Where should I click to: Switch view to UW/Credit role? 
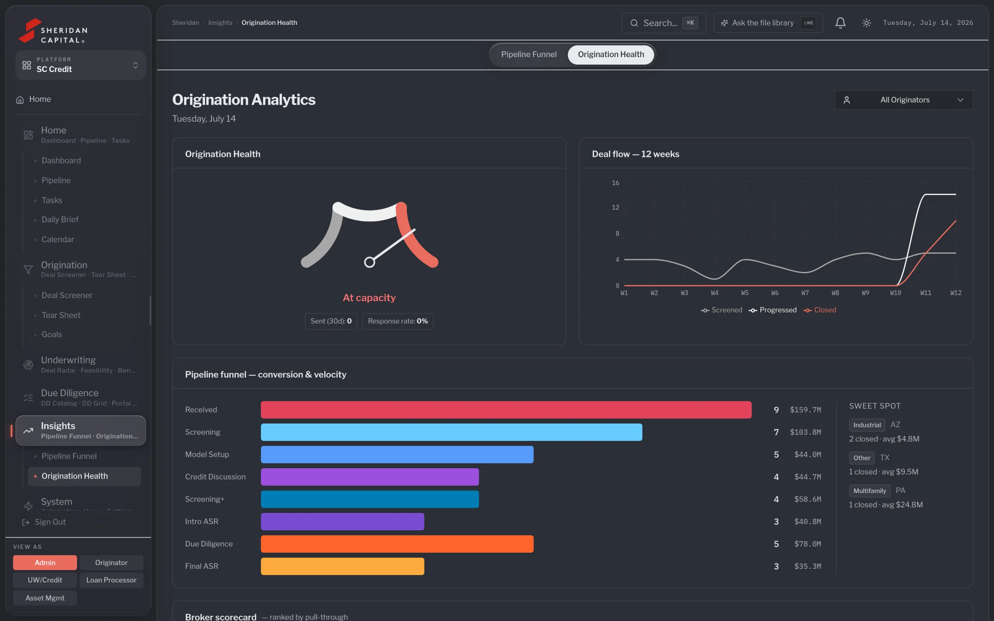tap(45, 580)
